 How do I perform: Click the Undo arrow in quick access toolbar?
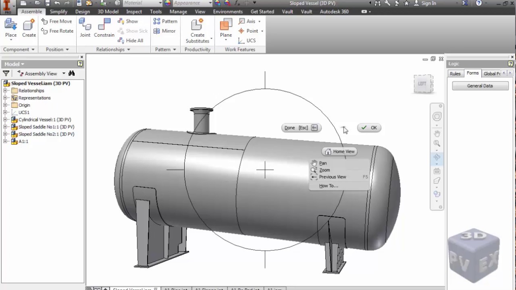point(57,3)
